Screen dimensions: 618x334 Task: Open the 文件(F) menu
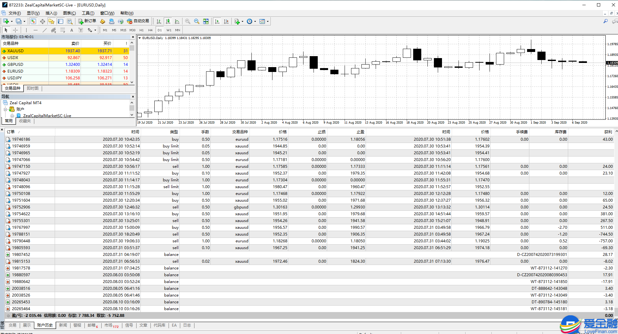pyautogui.click(x=15, y=13)
